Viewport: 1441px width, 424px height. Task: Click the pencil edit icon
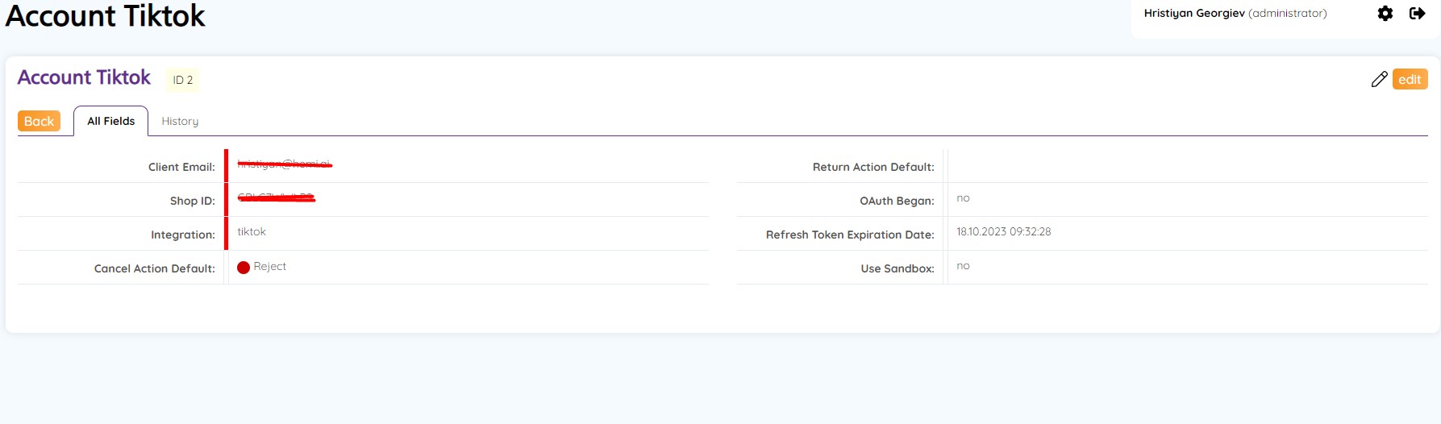[1379, 79]
